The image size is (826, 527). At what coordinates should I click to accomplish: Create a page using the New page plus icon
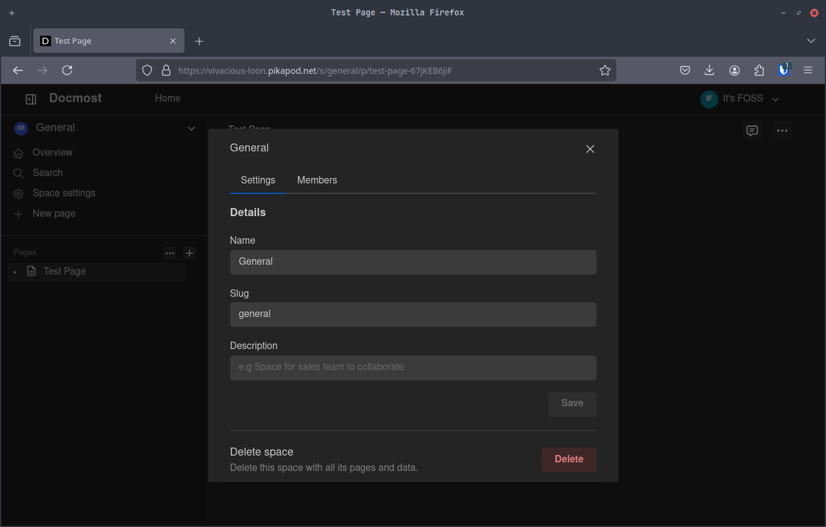pyautogui.click(x=18, y=213)
